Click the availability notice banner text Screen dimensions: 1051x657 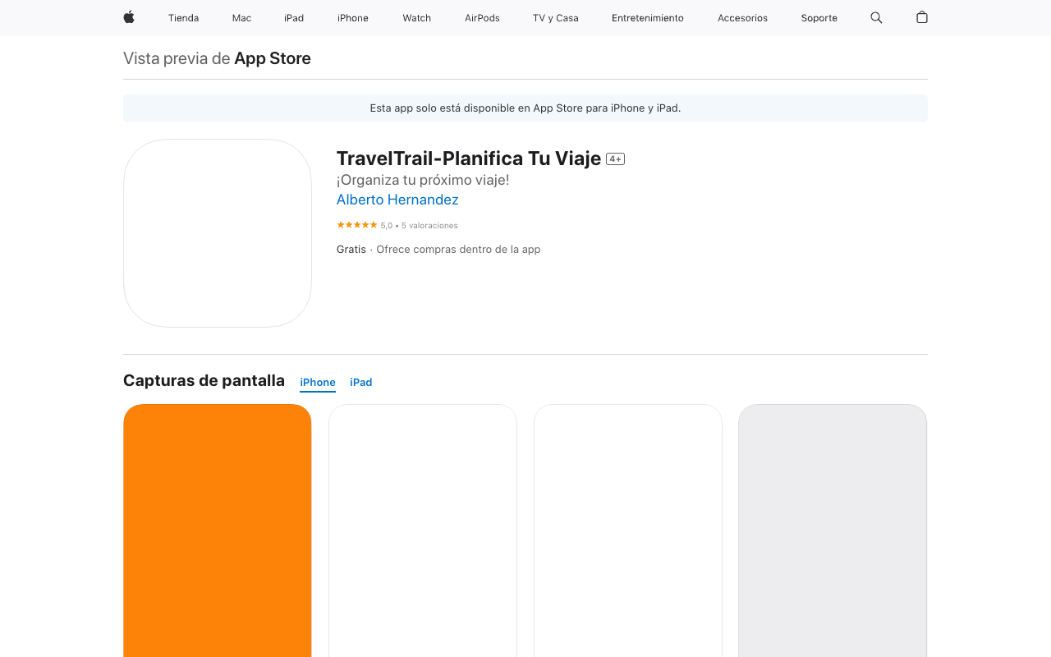525,108
